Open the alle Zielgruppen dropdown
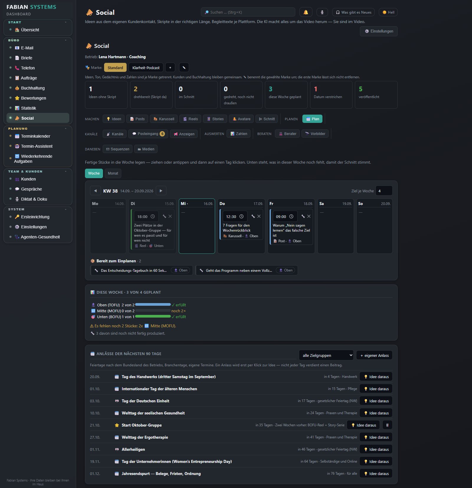Screen dimensions: 472x488 326,355
